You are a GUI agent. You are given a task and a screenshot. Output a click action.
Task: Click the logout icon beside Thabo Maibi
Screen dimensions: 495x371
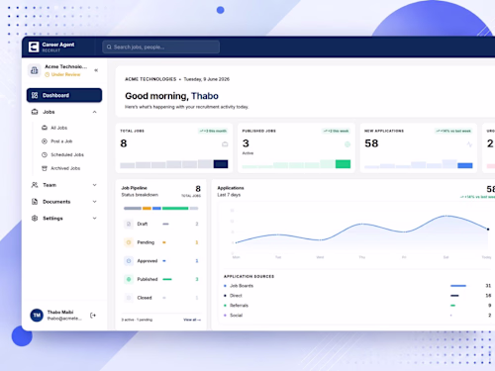click(93, 316)
